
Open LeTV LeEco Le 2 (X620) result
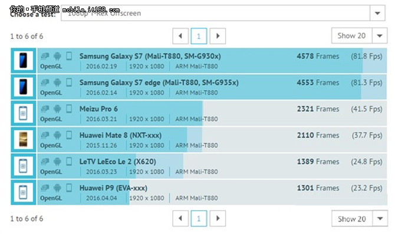click(118, 162)
